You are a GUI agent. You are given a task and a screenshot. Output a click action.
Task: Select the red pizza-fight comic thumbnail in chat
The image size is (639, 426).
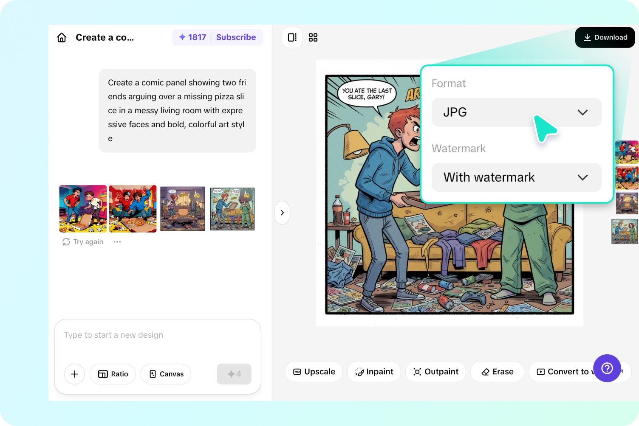pos(133,209)
